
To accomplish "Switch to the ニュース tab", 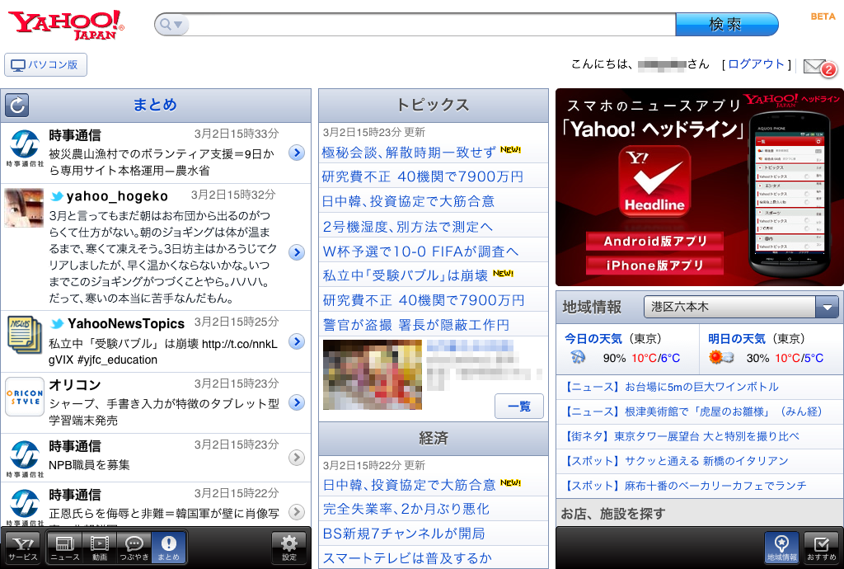I will pyautogui.click(x=65, y=548).
